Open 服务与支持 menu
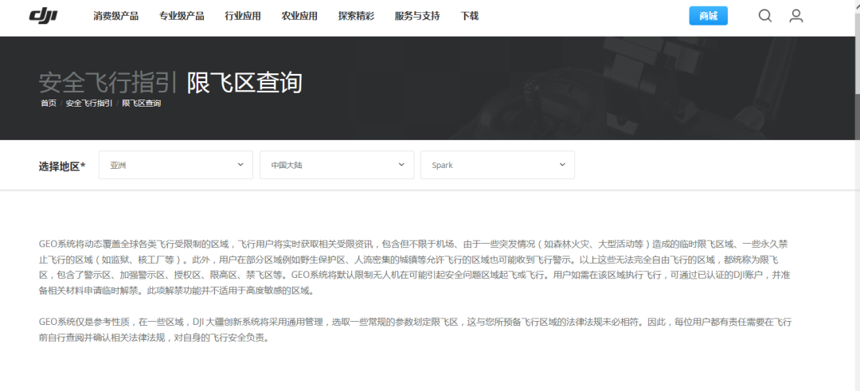 pos(416,17)
